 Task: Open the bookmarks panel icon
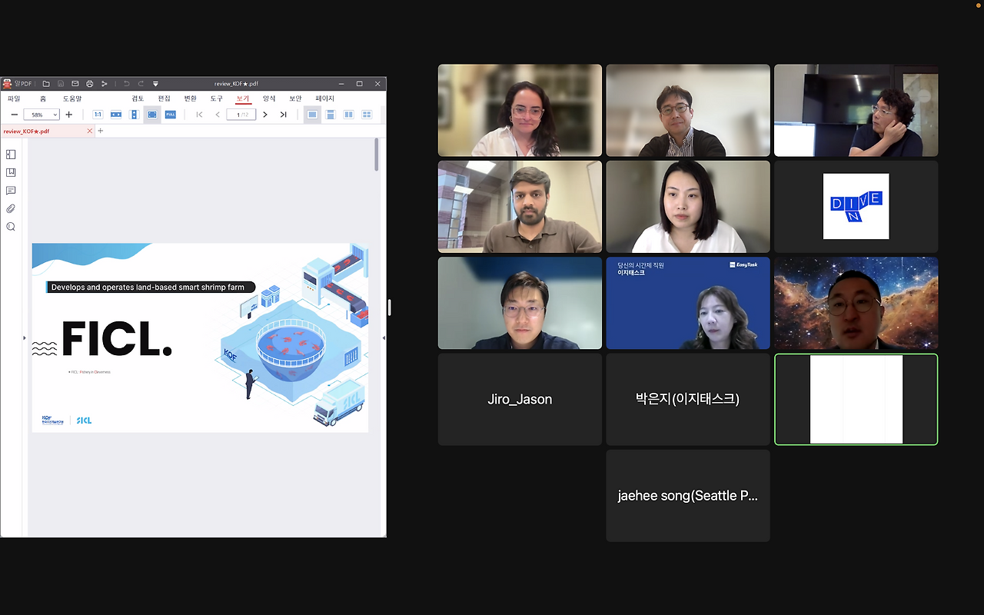click(x=11, y=173)
